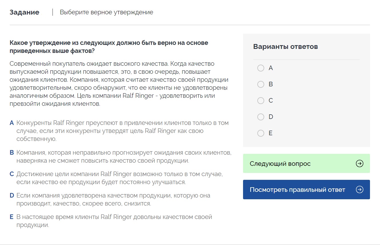Click the Задание header label

(24, 12)
